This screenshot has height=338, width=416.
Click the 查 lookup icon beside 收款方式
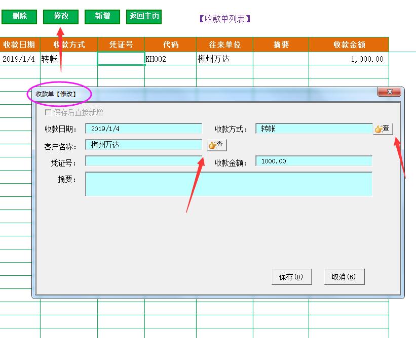coord(383,129)
